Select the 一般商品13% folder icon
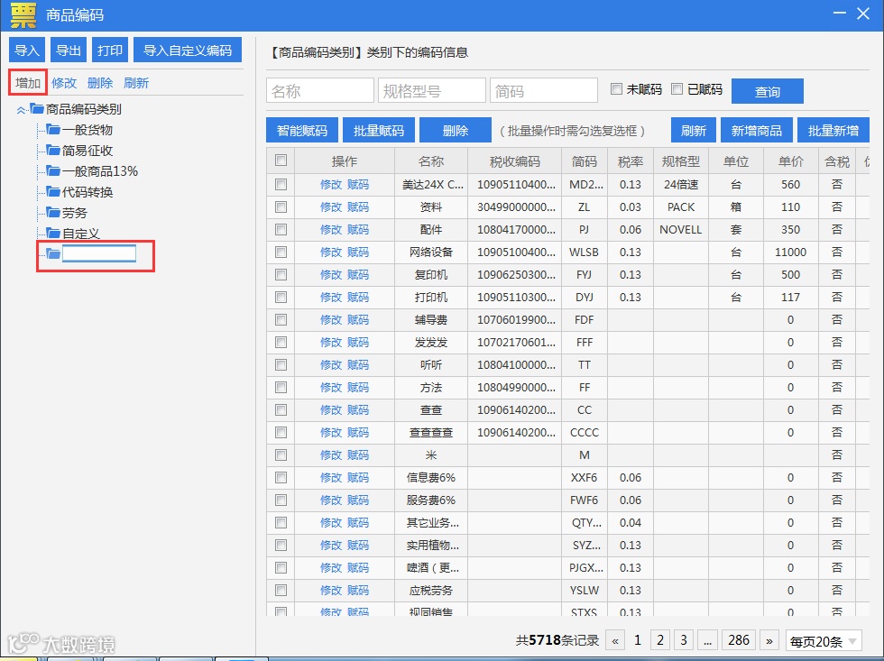Viewport: 884px width, 661px height. (53, 170)
